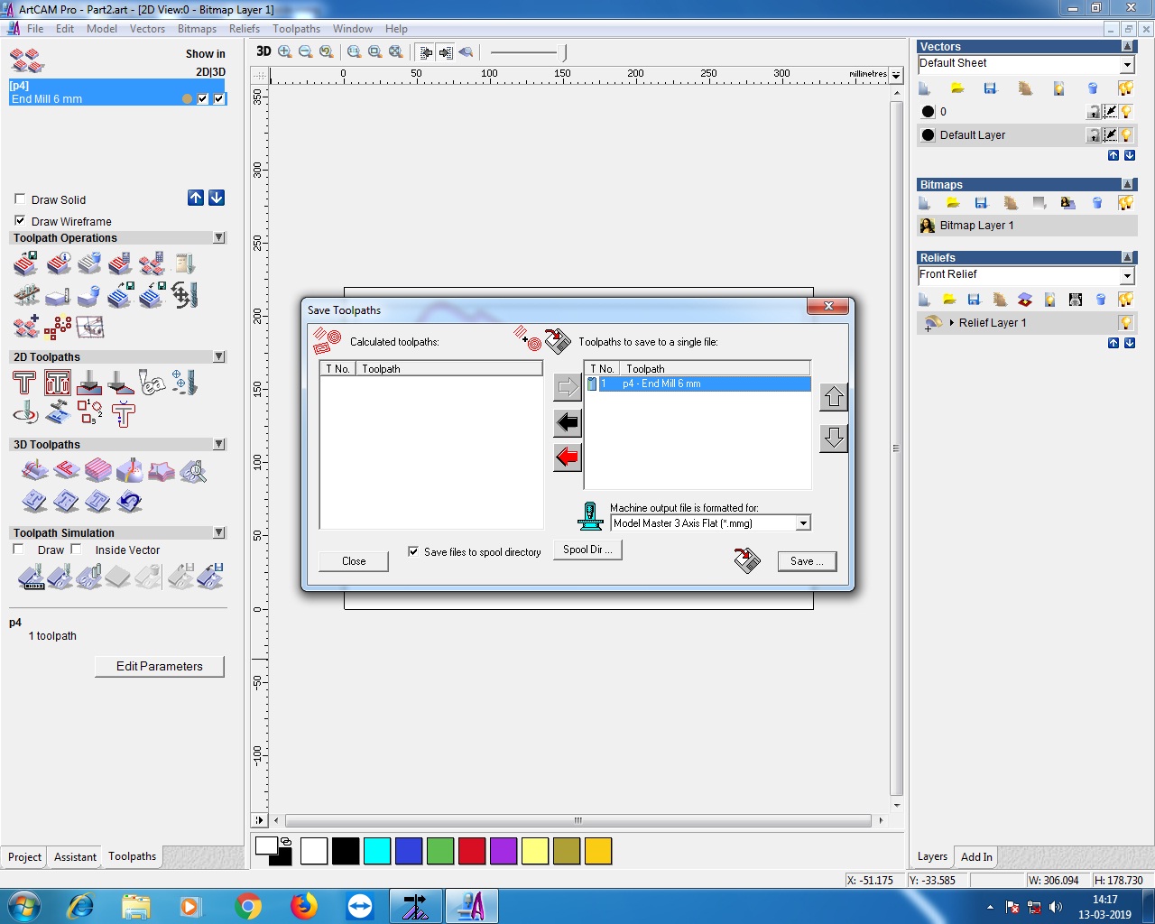Open the Toolpaths menu

point(297,29)
